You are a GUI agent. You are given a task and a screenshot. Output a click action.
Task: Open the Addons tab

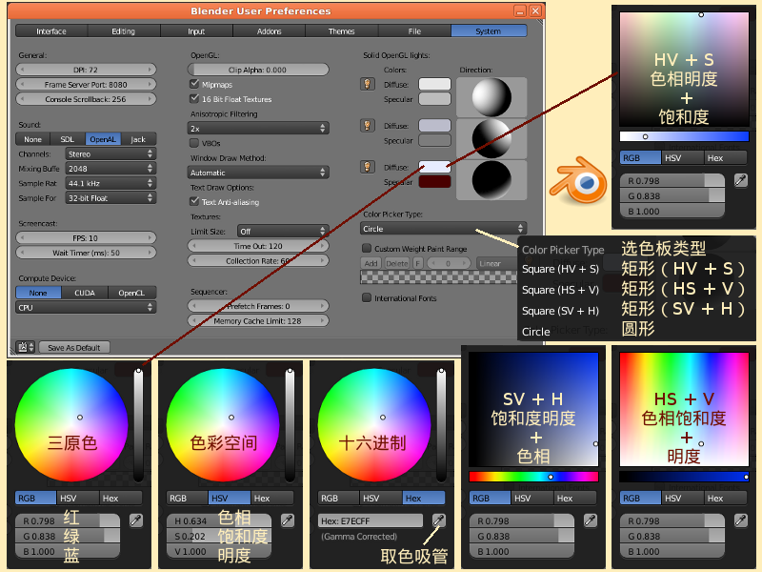tap(270, 31)
